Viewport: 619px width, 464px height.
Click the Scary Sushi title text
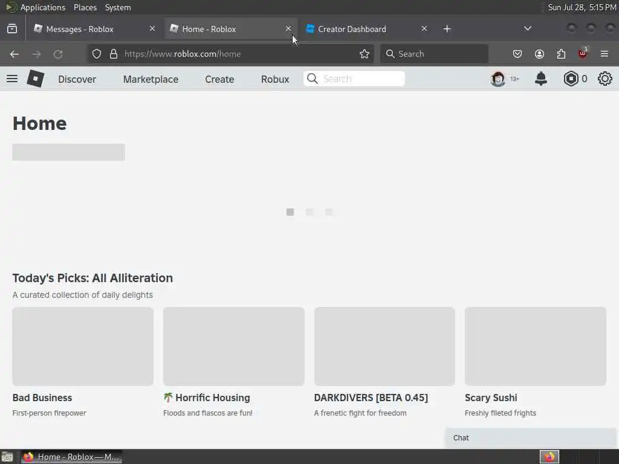pos(491,398)
